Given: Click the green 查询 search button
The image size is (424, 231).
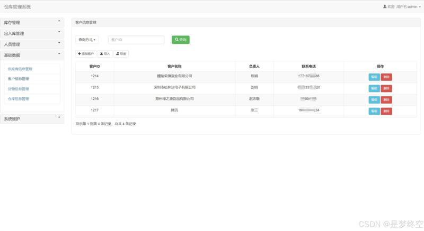Looking at the screenshot, I should [180, 40].
